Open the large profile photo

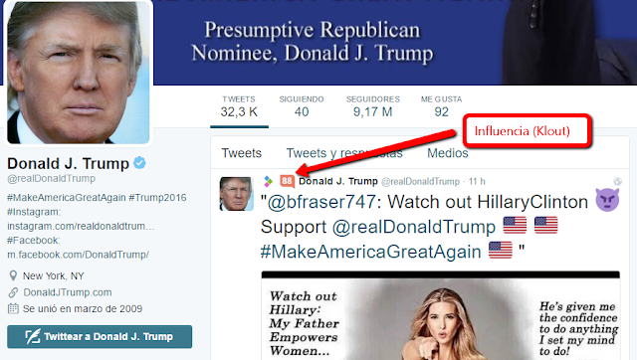(x=78, y=73)
